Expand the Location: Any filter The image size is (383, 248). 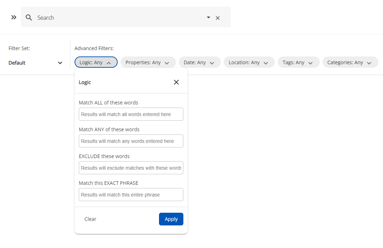[249, 62]
